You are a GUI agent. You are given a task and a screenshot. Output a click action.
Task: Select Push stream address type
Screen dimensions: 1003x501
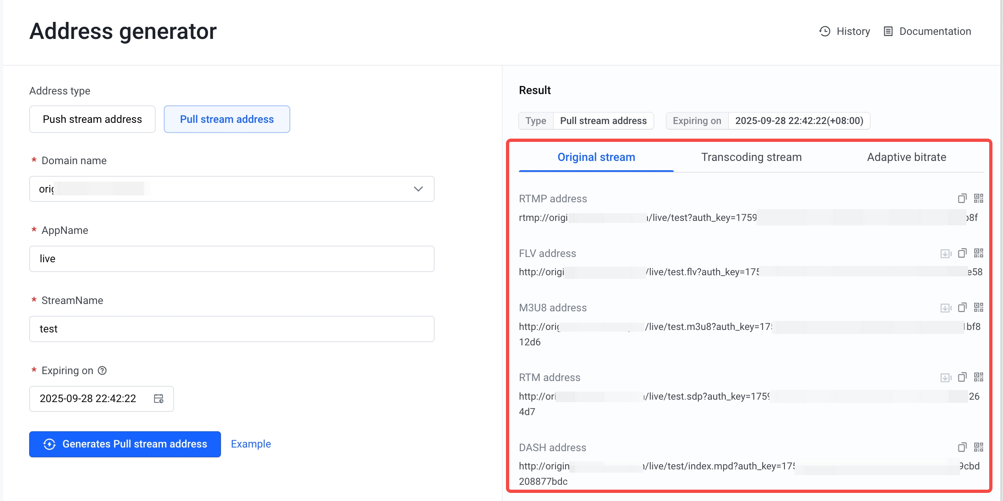point(92,119)
